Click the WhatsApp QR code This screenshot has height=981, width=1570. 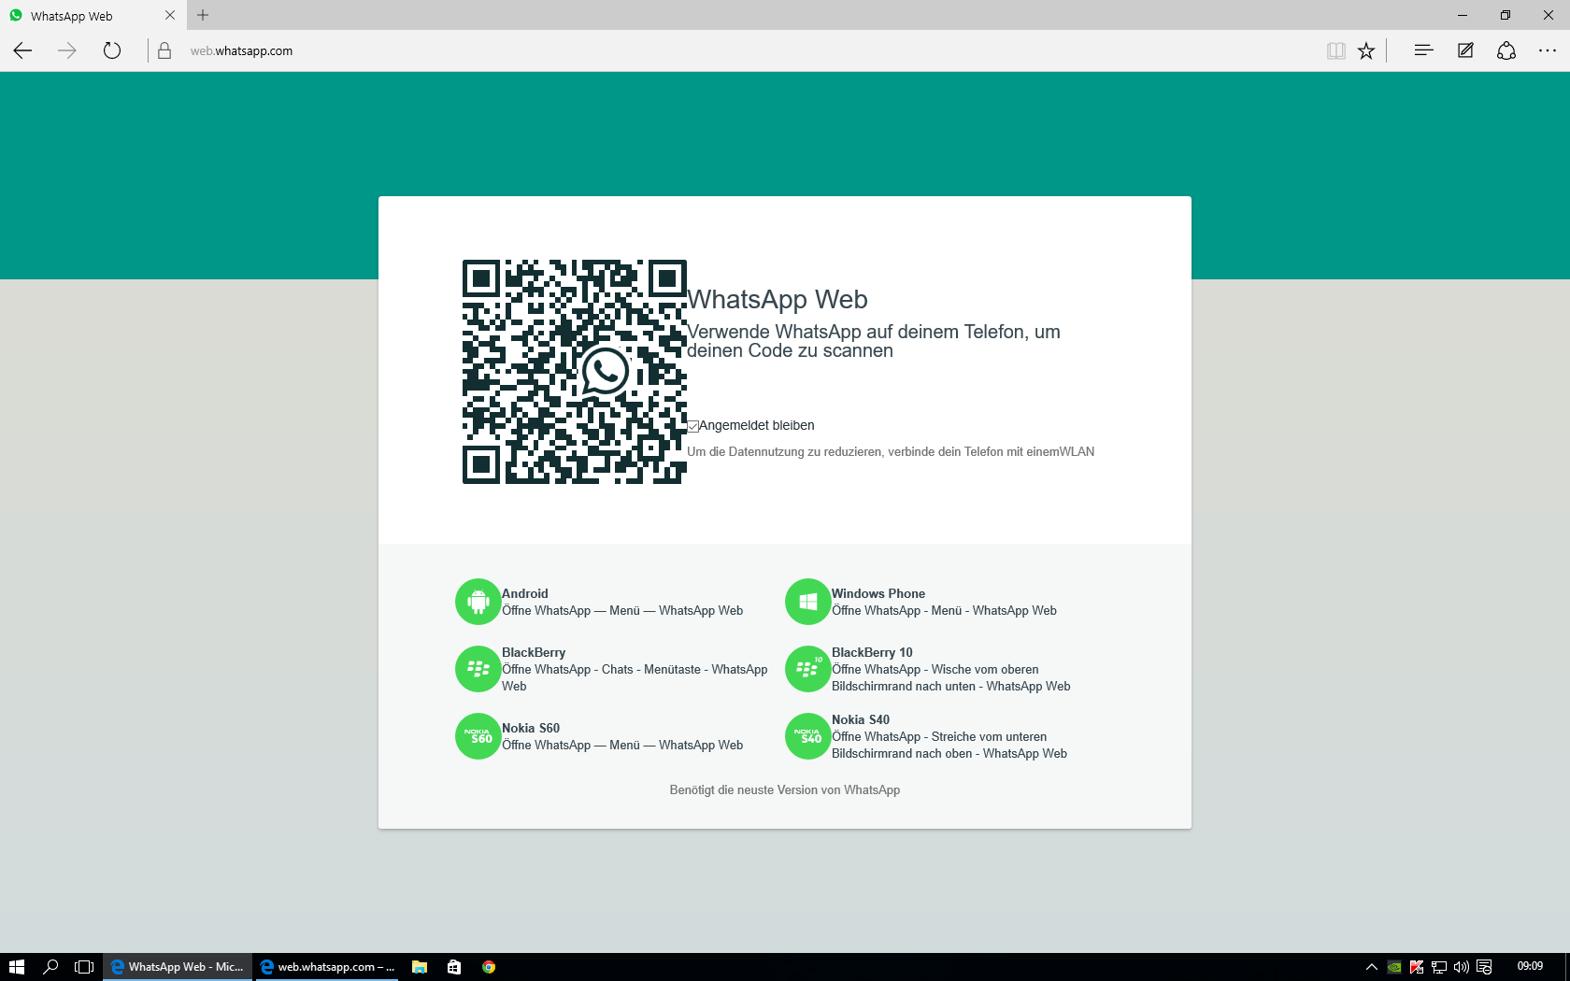(575, 372)
